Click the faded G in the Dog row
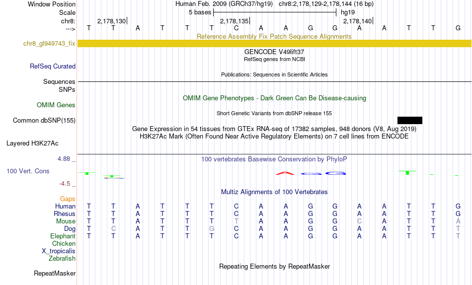The image size is (472, 285). [212, 229]
